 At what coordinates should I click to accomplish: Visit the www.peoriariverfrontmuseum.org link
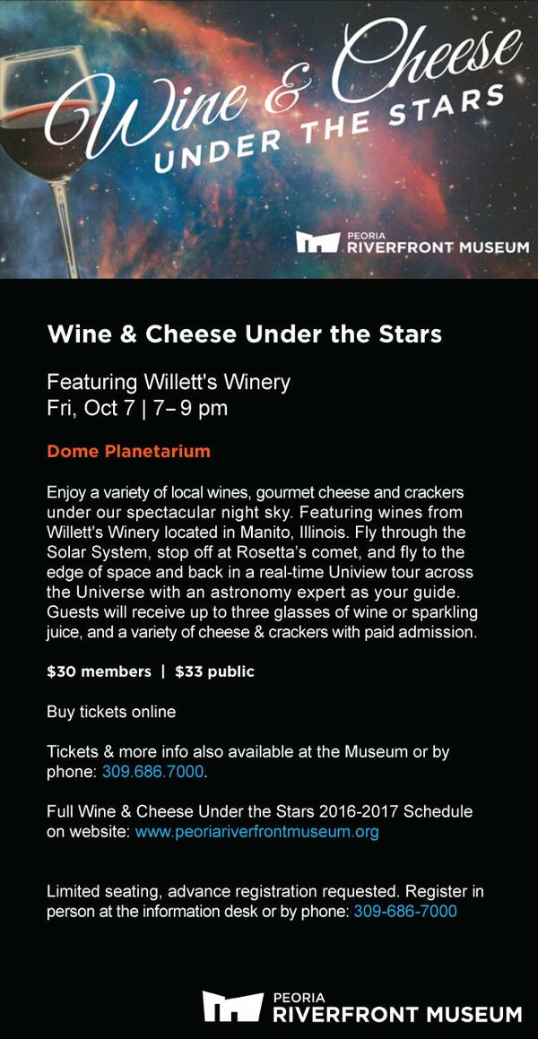[x=256, y=832]
